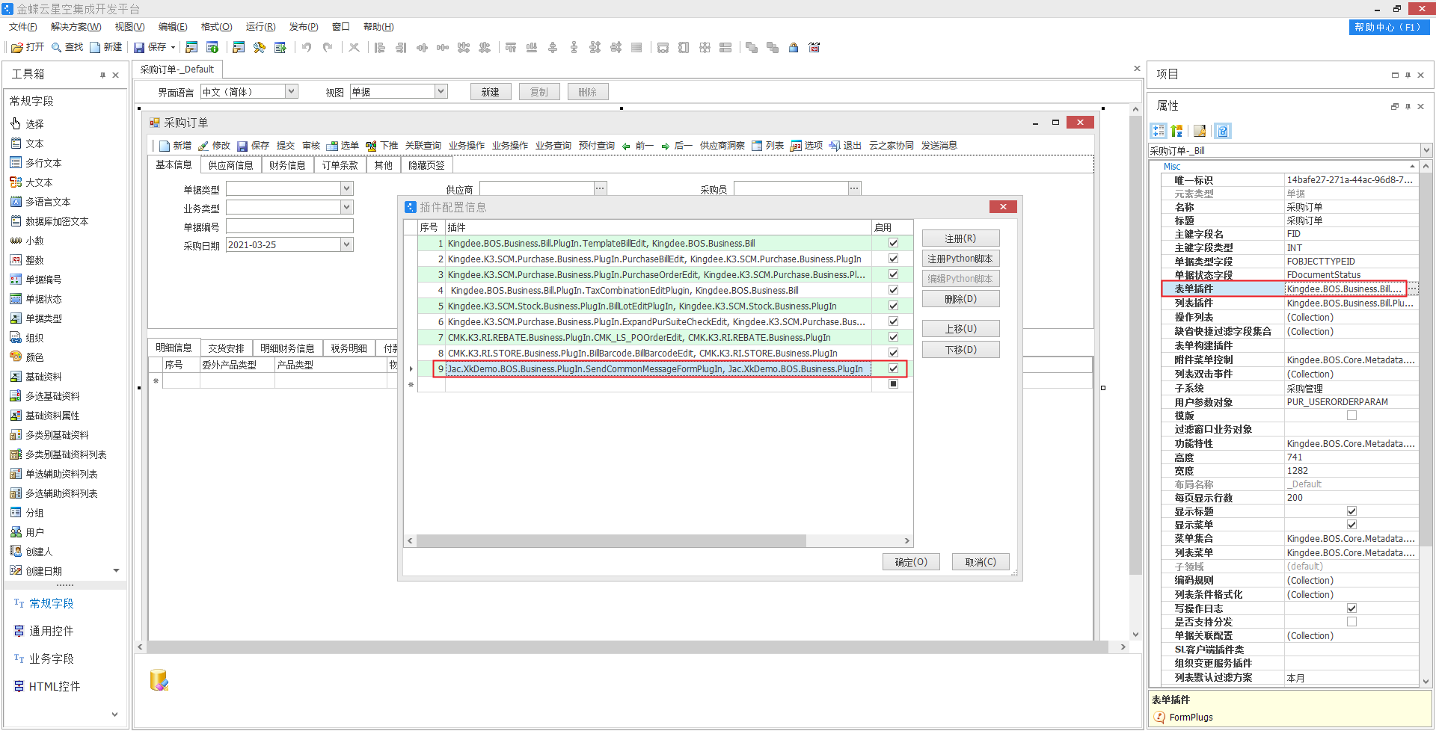The height and width of the screenshot is (731, 1436).
Task: Click the lock icon in the toolbar
Action: point(794,47)
